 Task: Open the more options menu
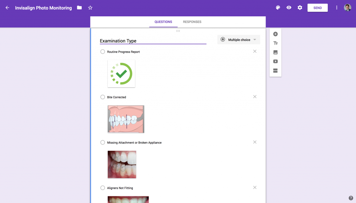pyautogui.click(x=337, y=8)
